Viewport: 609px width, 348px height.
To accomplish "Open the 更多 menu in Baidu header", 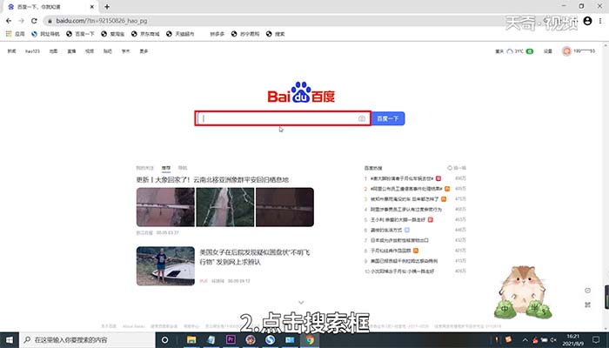I will point(144,51).
